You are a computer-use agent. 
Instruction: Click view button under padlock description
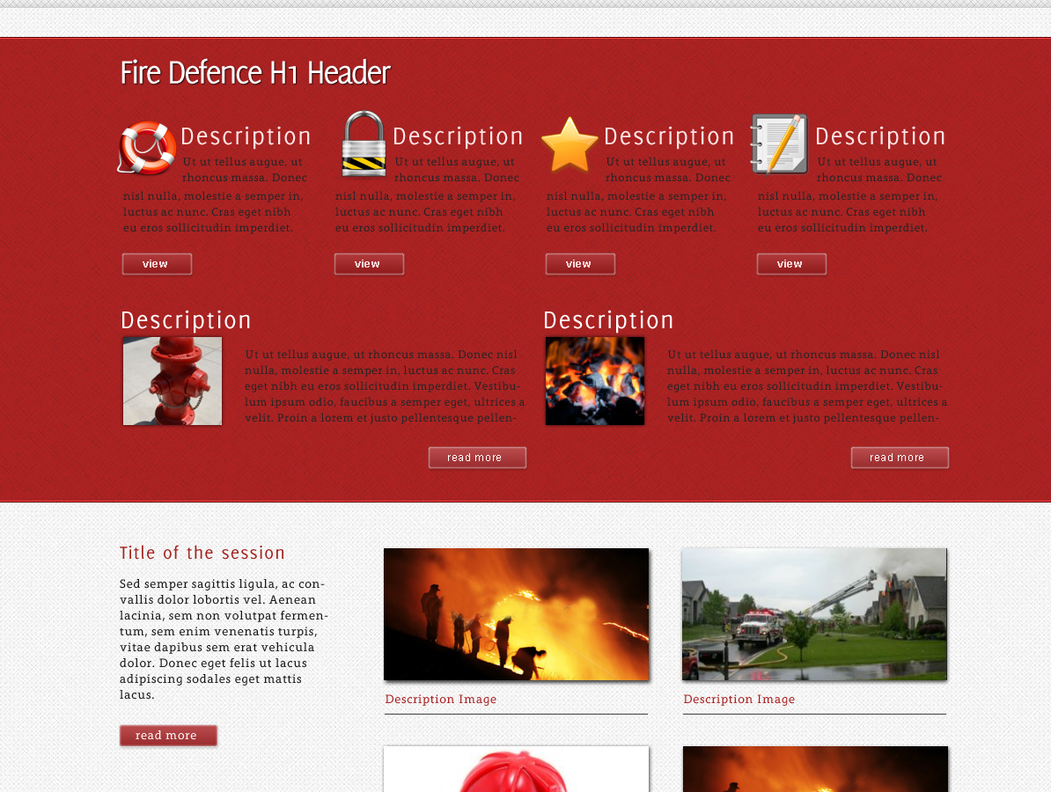(370, 264)
